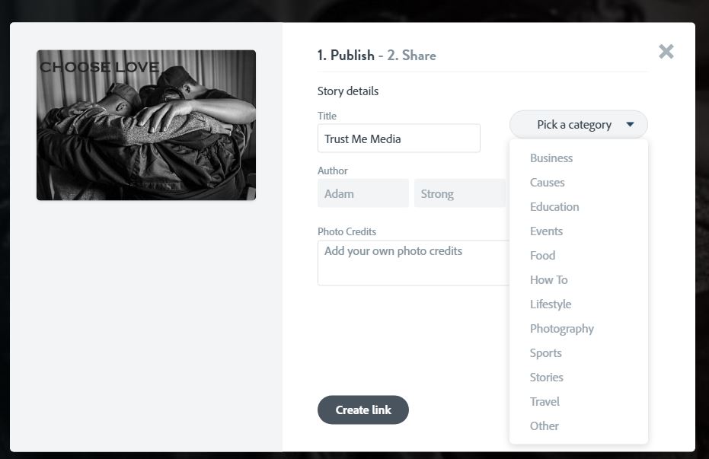
Task: Select Education in the category menu
Action: point(554,207)
